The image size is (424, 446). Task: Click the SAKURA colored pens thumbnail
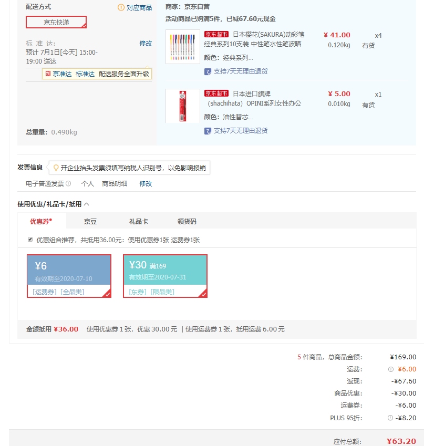point(183,47)
